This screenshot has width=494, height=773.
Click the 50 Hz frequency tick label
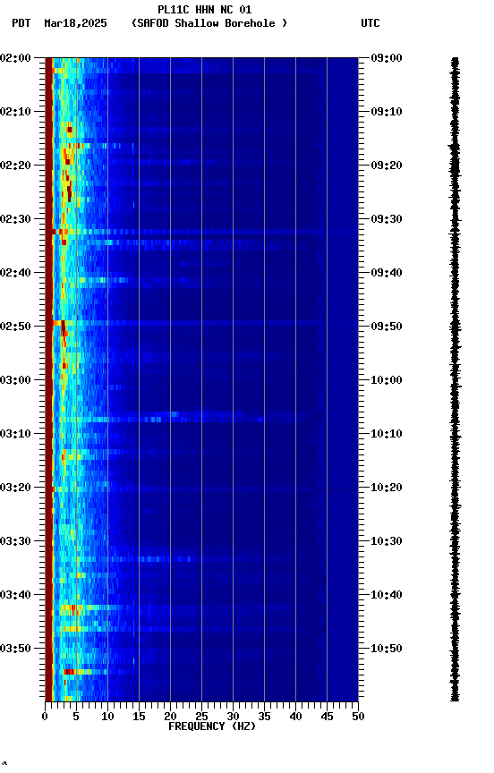359,717
